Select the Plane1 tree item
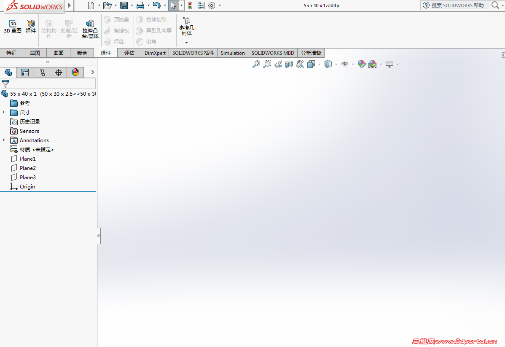The width and height of the screenshot is (505, 347). (x=28, y=159)
